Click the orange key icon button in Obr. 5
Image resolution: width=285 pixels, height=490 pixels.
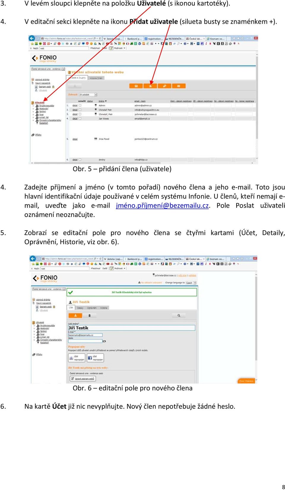tap(164, 86)
